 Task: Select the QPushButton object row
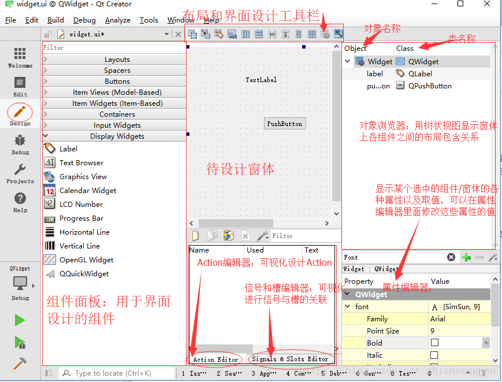(x=416, y=86)
